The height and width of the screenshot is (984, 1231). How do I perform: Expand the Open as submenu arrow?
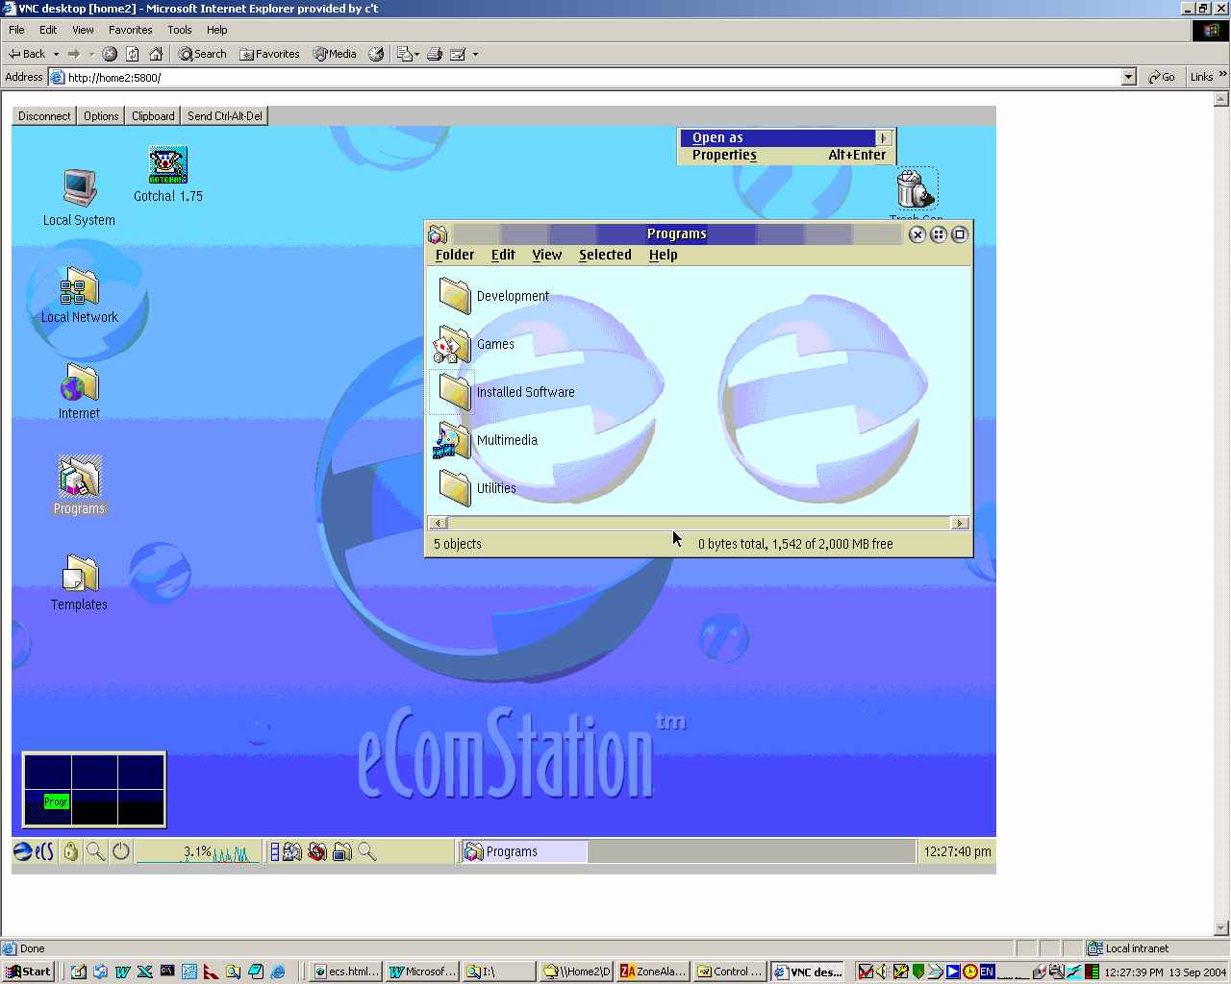(884, 137)
